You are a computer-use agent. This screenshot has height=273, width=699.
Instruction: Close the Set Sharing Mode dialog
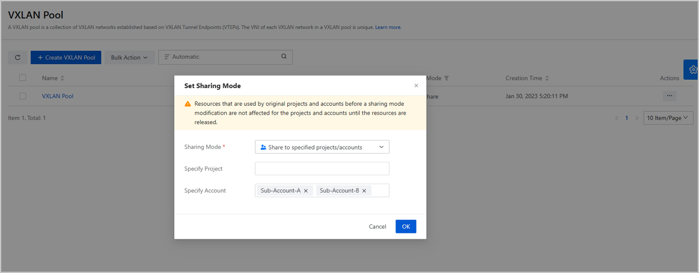[x=416, y=86]
